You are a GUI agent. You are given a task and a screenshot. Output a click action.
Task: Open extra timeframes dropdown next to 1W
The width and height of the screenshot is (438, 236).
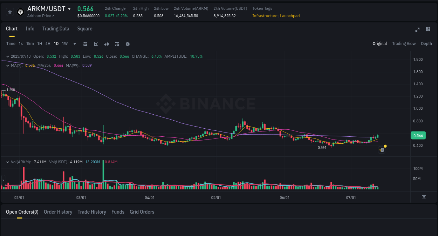[74, 44]
